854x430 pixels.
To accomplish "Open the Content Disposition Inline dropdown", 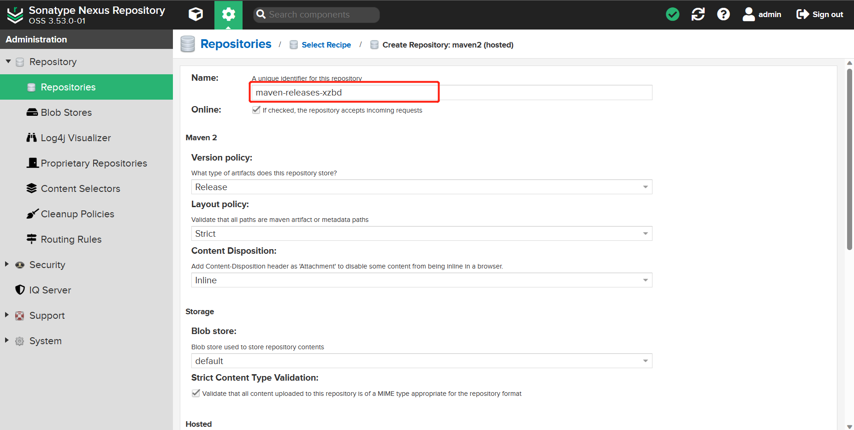I will pyautogui.click(x=421, y=280).
